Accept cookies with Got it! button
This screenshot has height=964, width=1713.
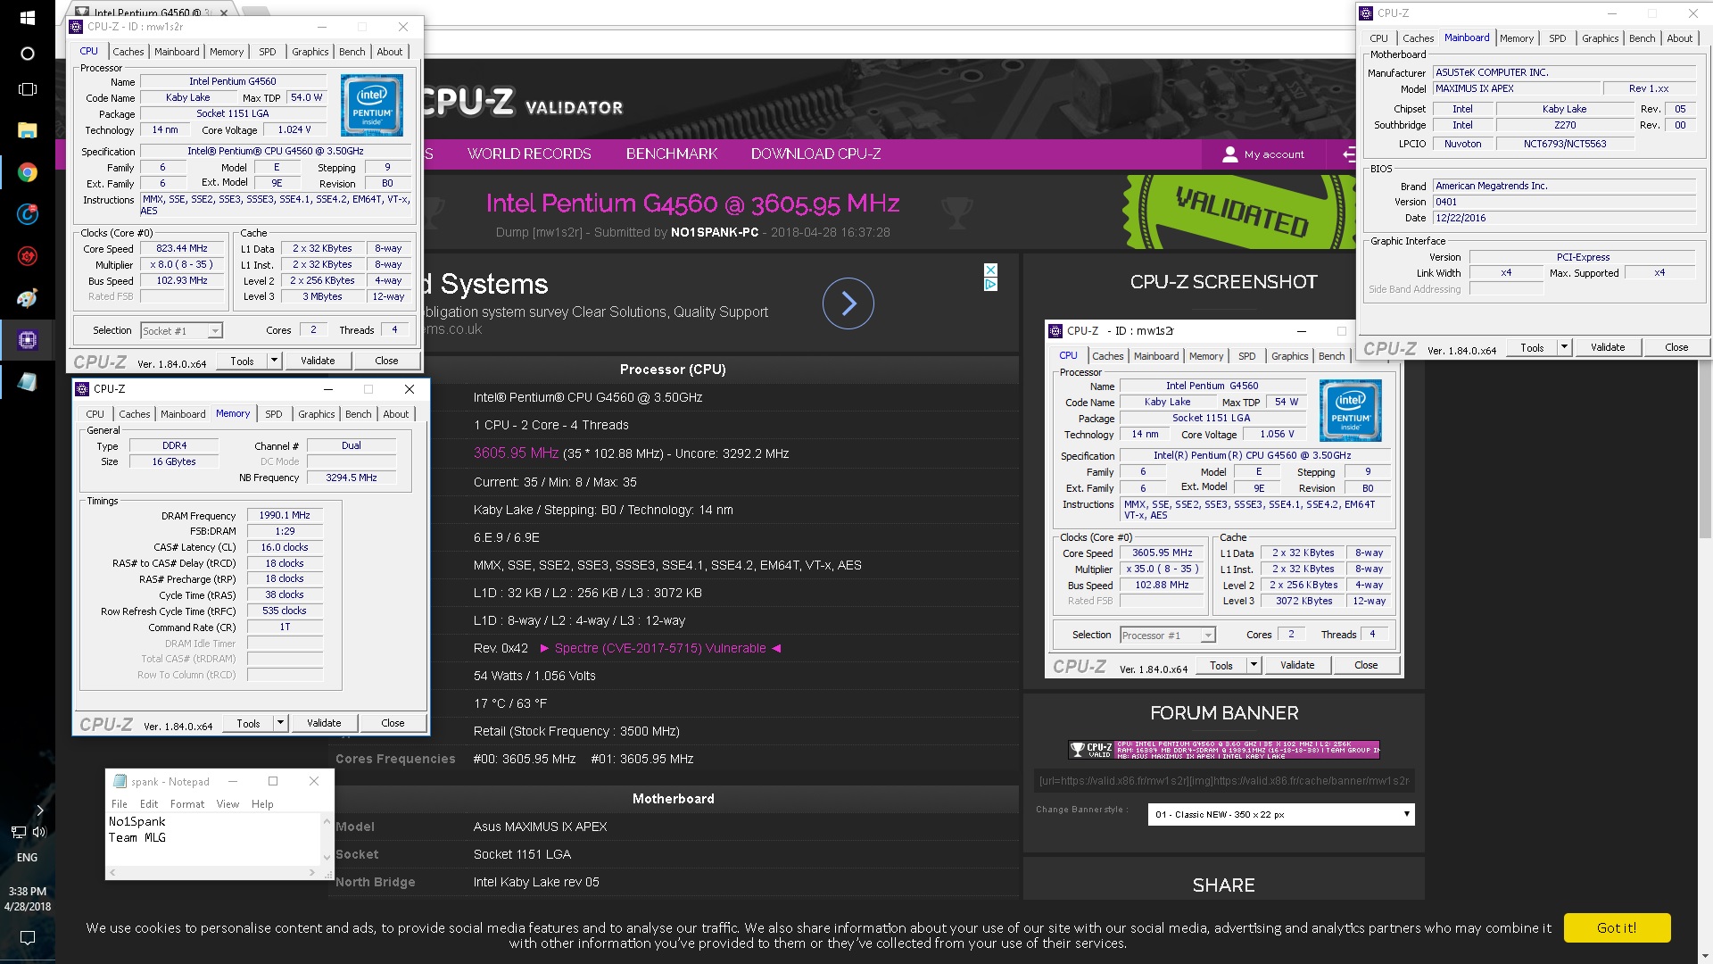[x=1617, y=928]
